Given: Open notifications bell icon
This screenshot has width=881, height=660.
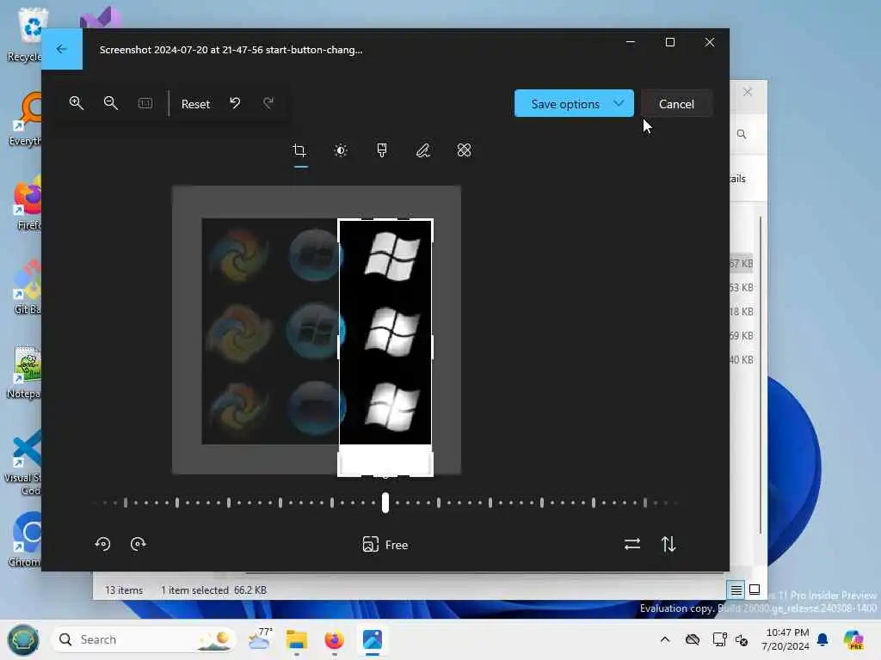Looking at the screenshot, I should tap(822, 639).
